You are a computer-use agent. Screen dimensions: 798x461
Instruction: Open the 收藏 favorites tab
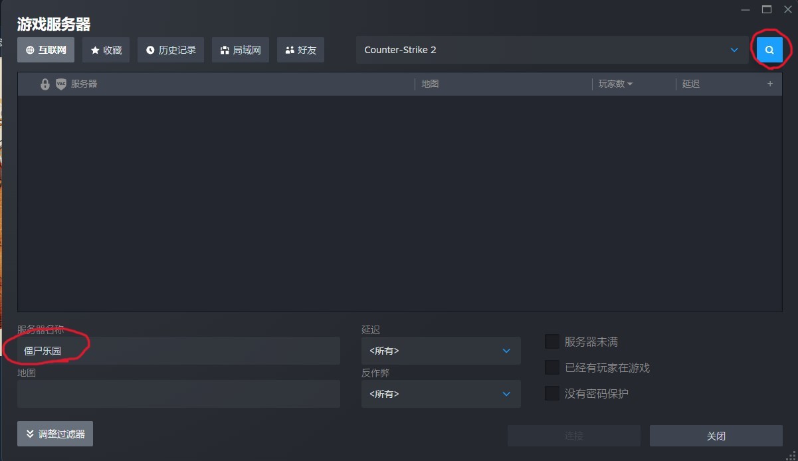point(106,50)
